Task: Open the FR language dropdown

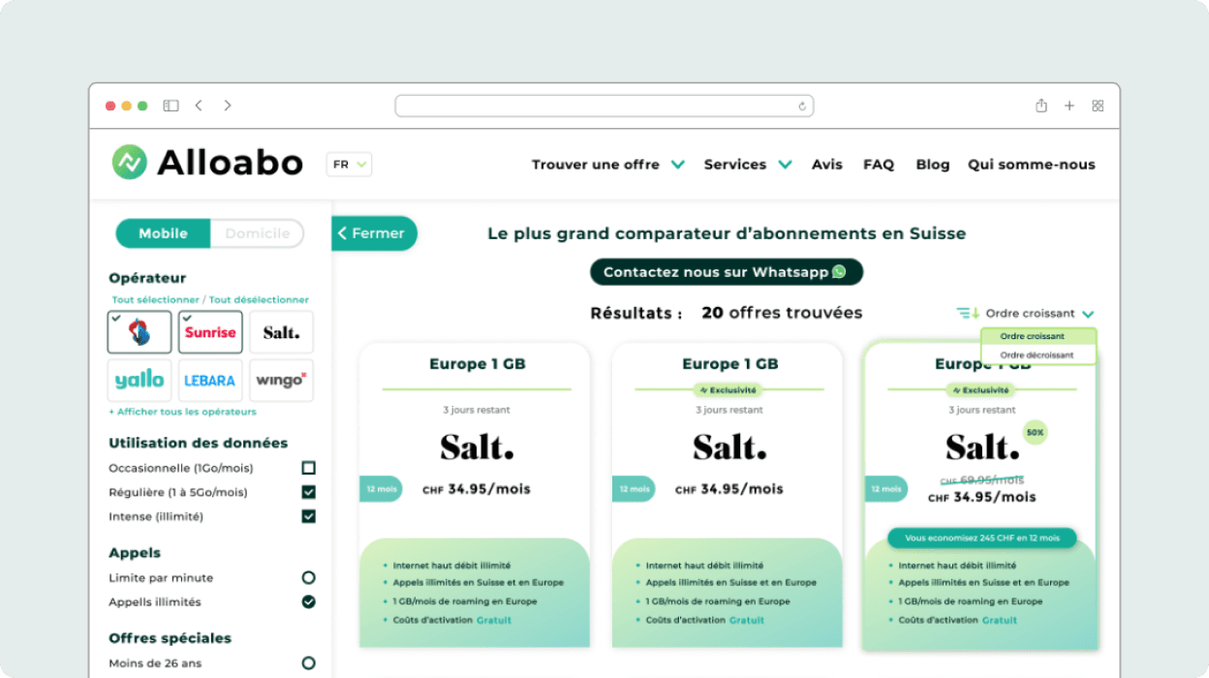Action: pos(349,165)
